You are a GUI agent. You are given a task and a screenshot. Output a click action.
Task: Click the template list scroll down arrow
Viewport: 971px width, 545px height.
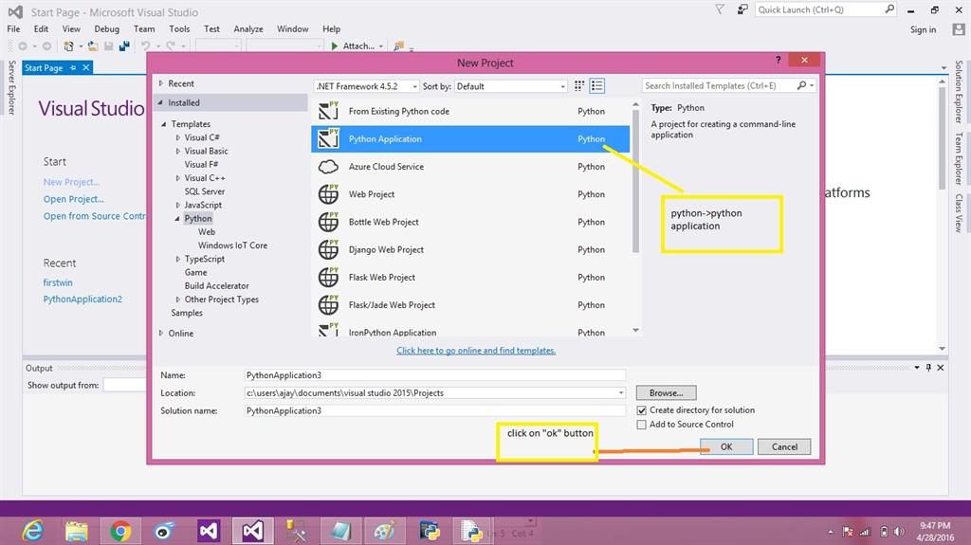tap(635, 330)
